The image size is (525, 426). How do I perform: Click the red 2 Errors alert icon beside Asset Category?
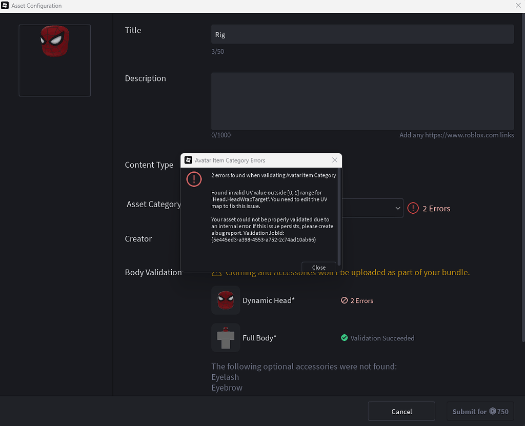coord(413,208)
